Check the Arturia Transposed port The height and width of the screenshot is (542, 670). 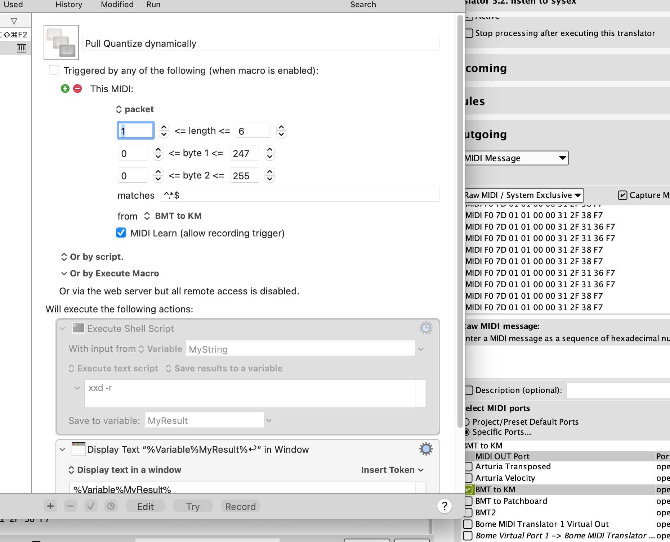[469, 466]
